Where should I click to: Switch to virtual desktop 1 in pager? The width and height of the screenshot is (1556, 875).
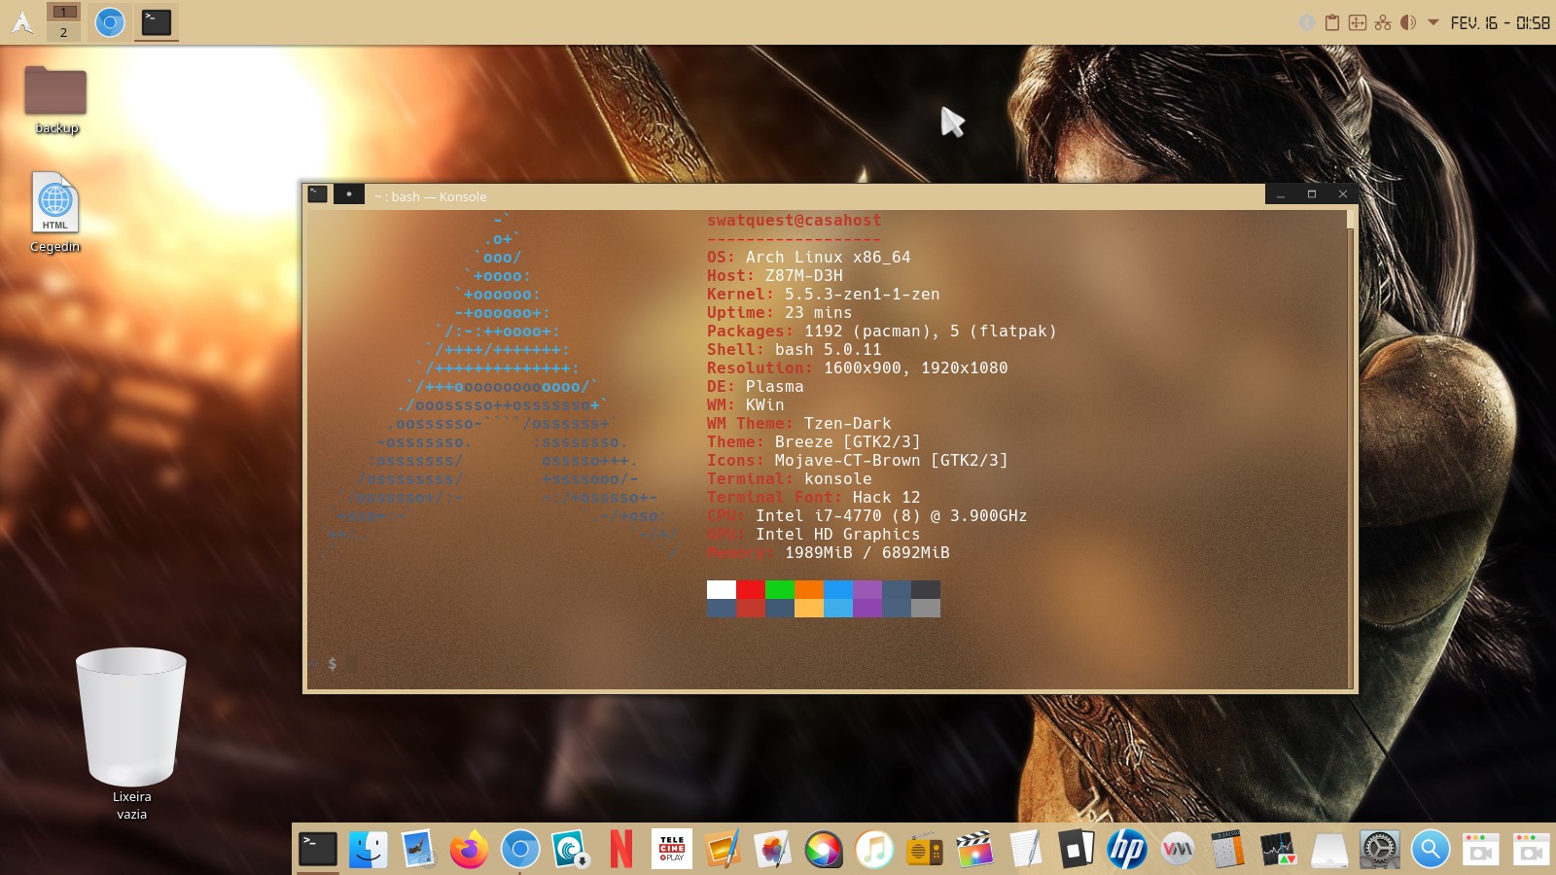(x=64, y=12)
